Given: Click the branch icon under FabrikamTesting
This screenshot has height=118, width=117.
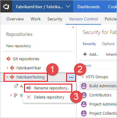Looking at the screenshot, I should pos(16,95).
